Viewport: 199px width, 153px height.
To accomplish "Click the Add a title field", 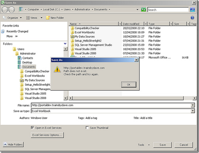I will click(x=146, y=118).
